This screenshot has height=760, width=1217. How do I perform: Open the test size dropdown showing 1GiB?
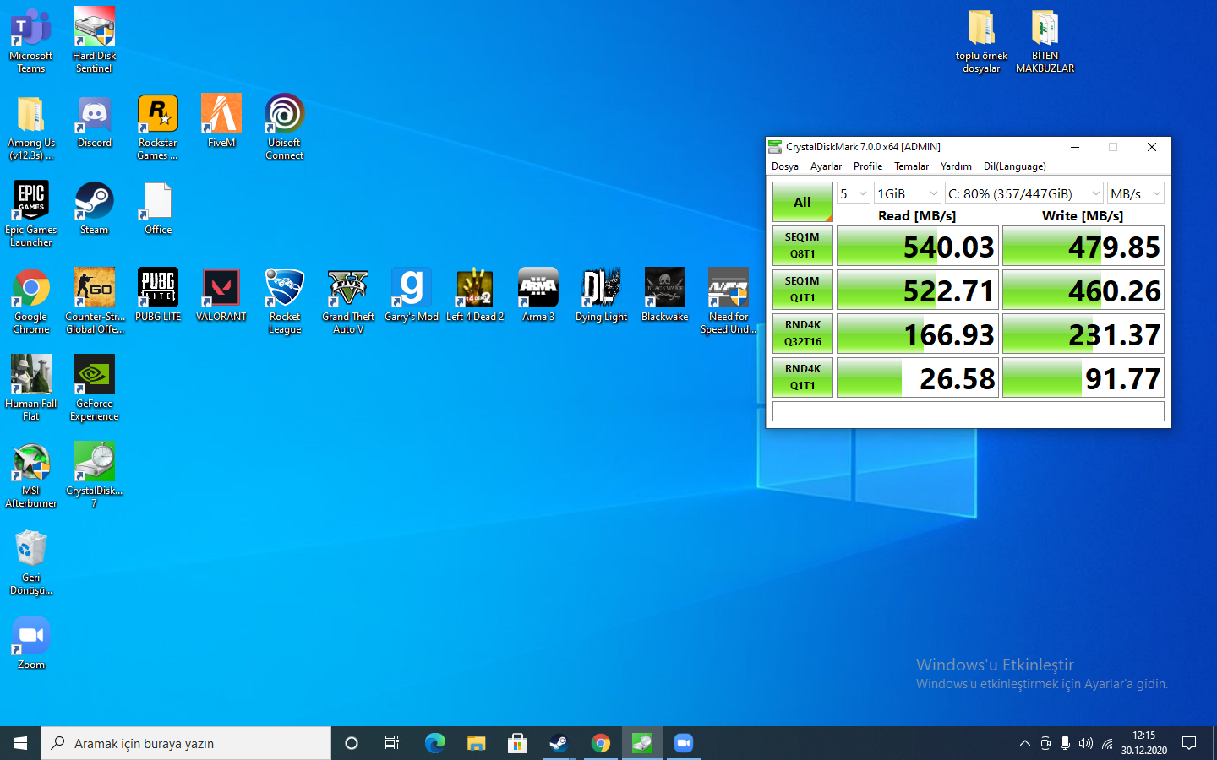coord(908,193)
